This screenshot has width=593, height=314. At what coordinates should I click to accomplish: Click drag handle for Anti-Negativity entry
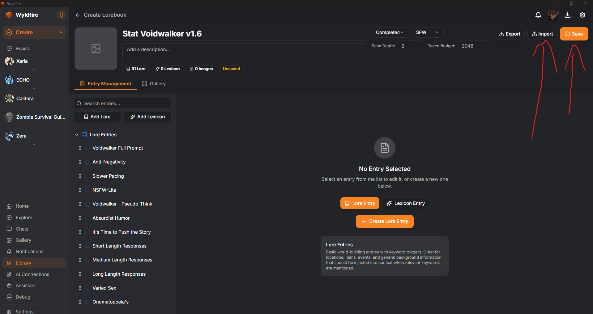pos(80,162)
